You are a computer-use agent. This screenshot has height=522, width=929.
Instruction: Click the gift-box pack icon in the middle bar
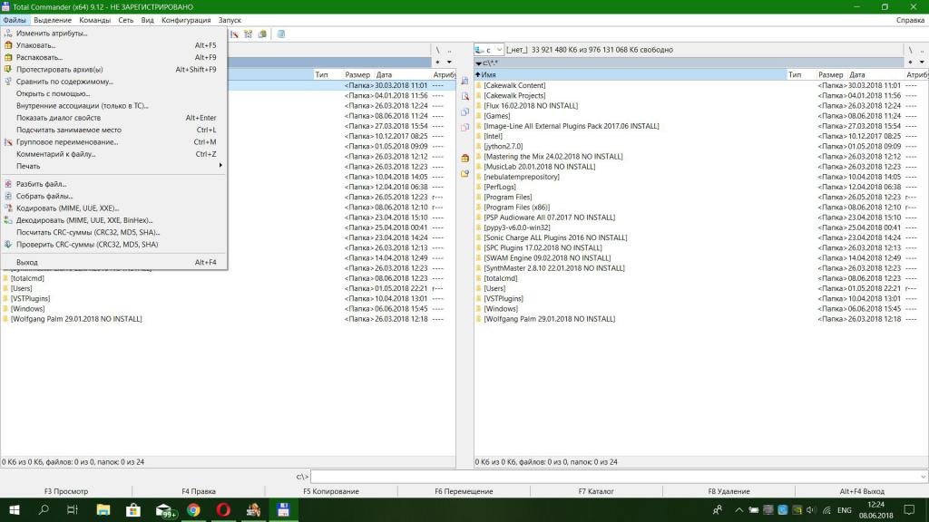464,158
